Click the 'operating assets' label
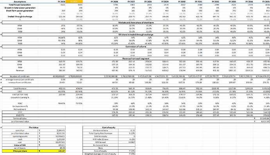The image size is (270, 155). tap(20, 136)
